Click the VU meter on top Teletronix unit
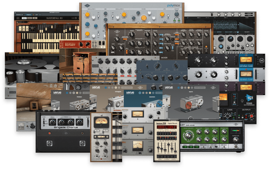Screen dimensions: 270x169 coord(138,114)
